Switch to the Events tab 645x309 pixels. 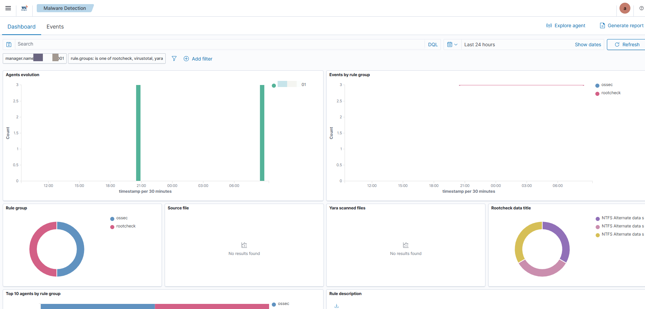click(x=55, y=27)
